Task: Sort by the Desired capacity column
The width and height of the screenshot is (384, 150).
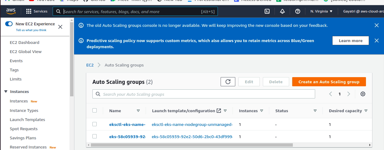Action: (x=366, y=111)
